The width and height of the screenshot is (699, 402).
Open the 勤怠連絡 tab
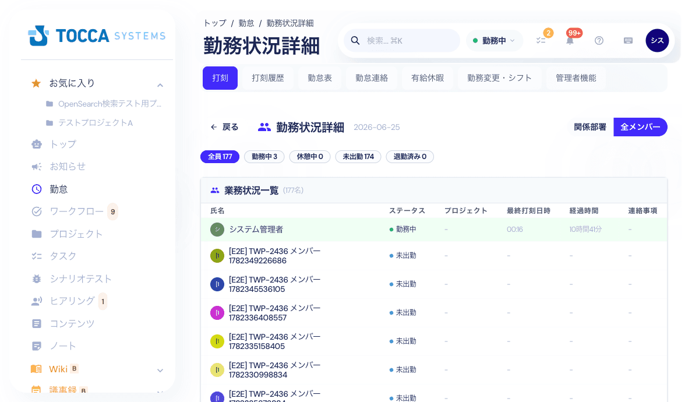372,78
